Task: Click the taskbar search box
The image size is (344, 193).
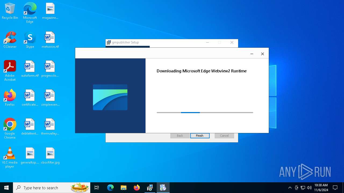Action: point(52,188)
